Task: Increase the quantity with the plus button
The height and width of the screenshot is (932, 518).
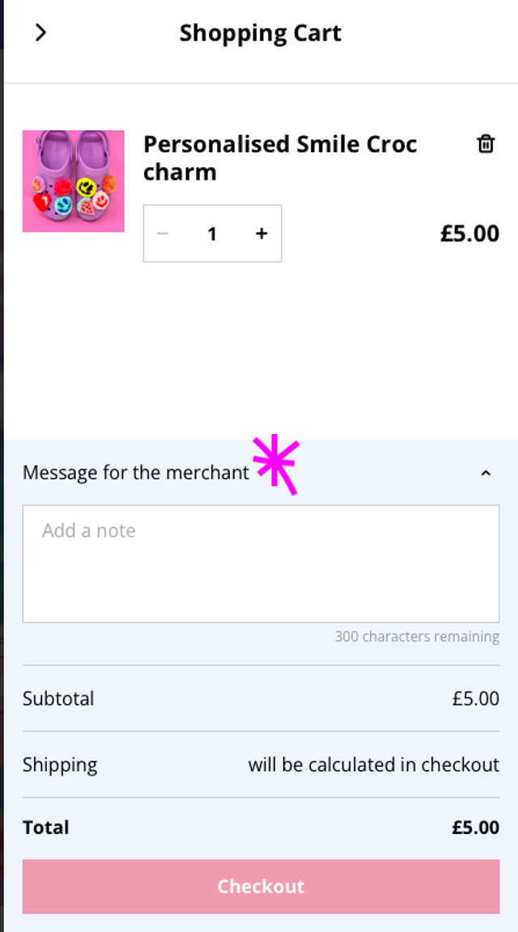Action: click(261, 233)
